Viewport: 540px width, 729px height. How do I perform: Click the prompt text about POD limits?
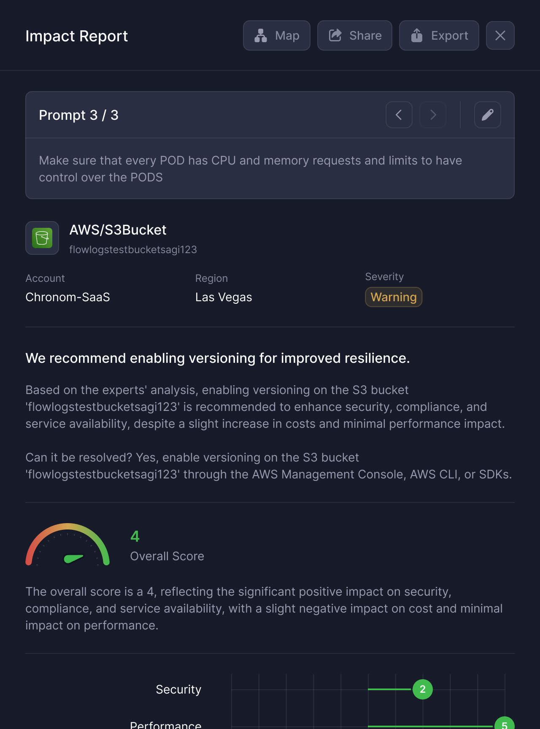click(x=250, y=169)
